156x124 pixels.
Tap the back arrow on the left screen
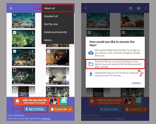11,8
